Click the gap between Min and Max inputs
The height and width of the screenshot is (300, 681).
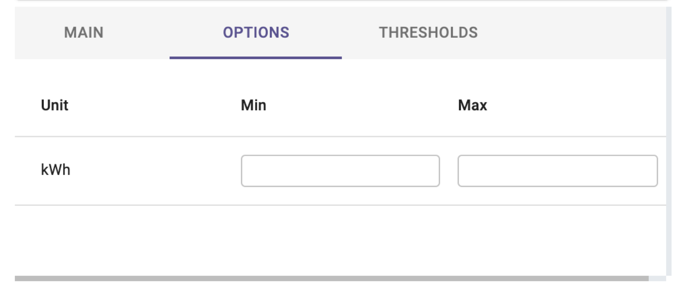(x=449, y=171)
